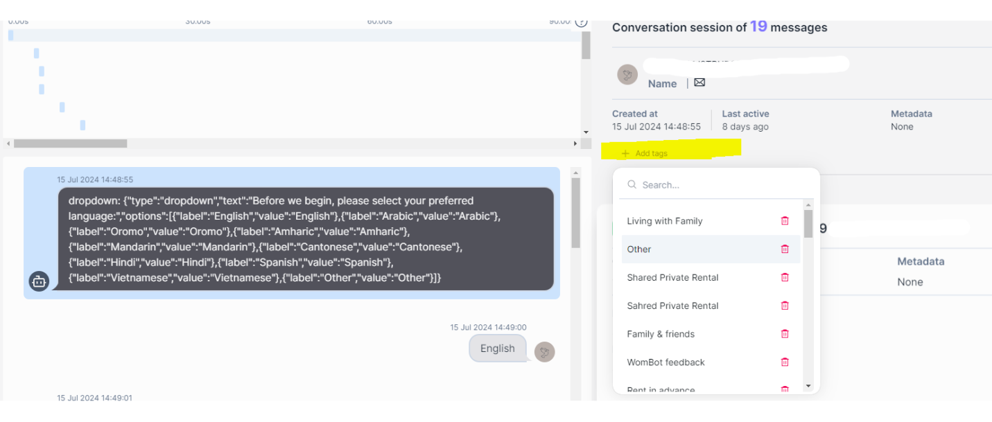Click the '+ Add tags' button
This screenshot has height=422, width=992.
tap(645, 153)
